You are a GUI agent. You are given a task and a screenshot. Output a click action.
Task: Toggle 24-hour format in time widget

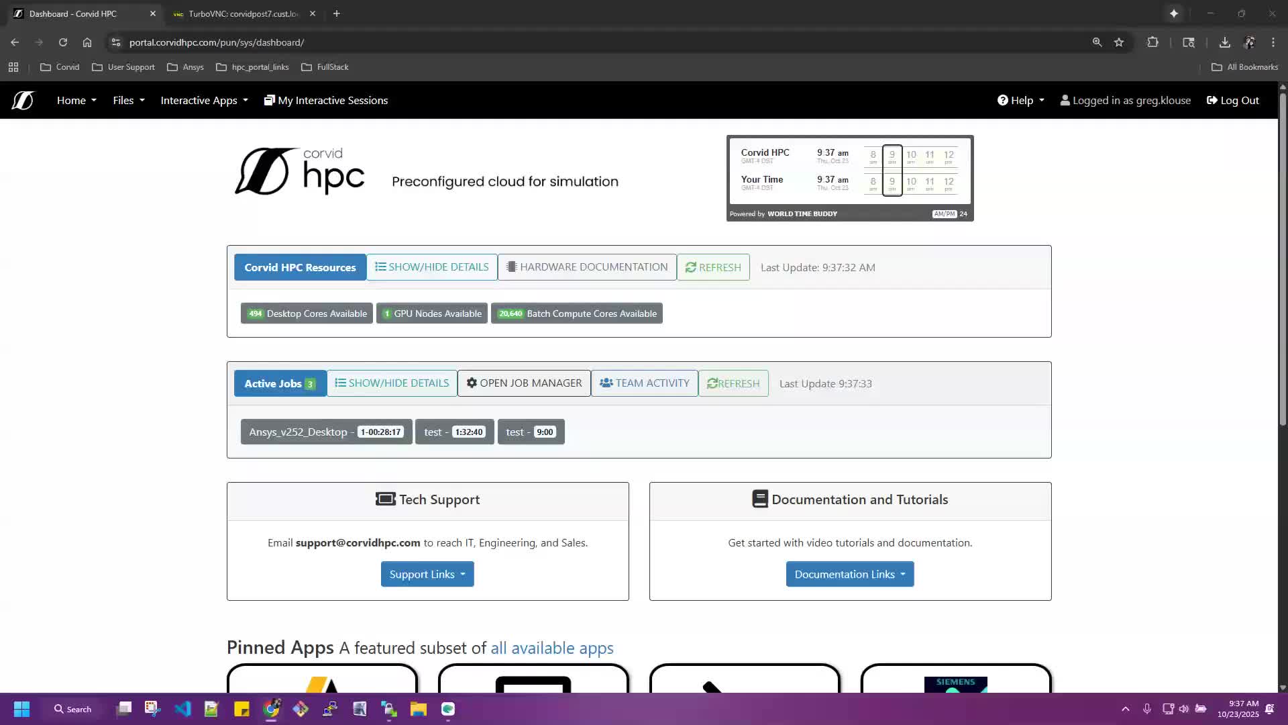[x=963, y=214]
